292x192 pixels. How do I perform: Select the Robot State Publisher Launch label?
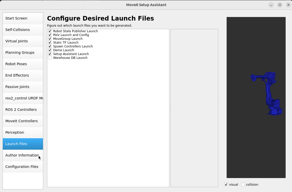point(76,31)
